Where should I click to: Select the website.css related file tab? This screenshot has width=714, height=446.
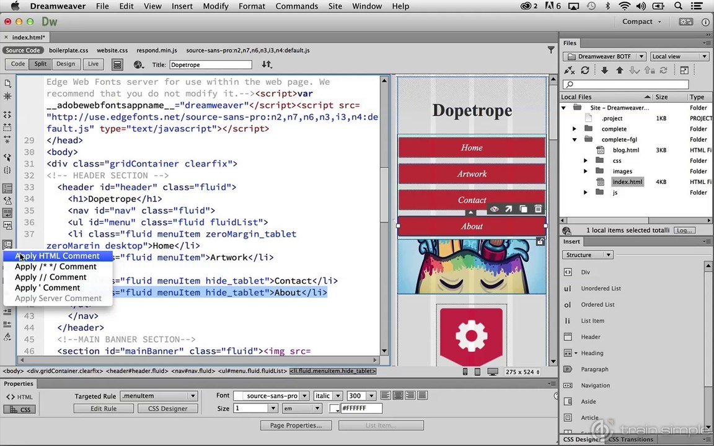[112, 51]
